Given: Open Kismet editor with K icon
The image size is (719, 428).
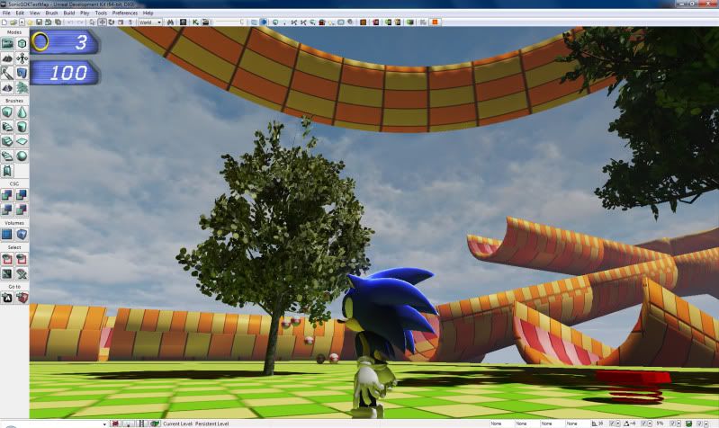Looking at the screenshot, I should tap(196, 22).
